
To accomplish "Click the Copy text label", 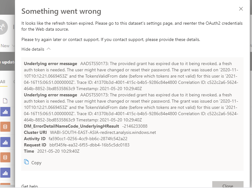I will tap(36, 163).
